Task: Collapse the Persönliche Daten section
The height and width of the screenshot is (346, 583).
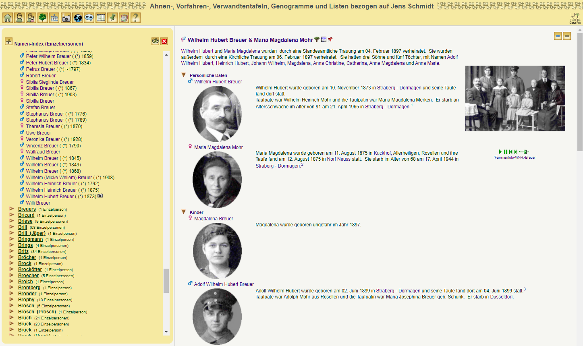Action: [184, 75]
